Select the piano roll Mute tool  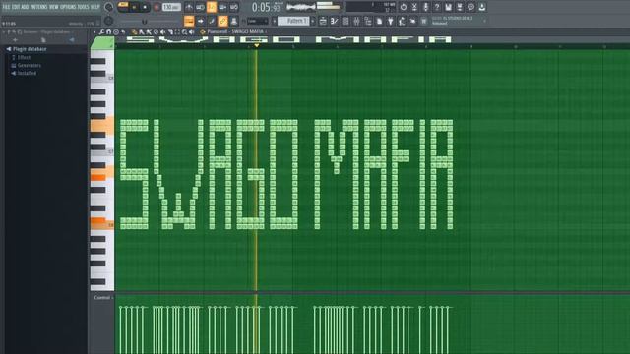162,32
